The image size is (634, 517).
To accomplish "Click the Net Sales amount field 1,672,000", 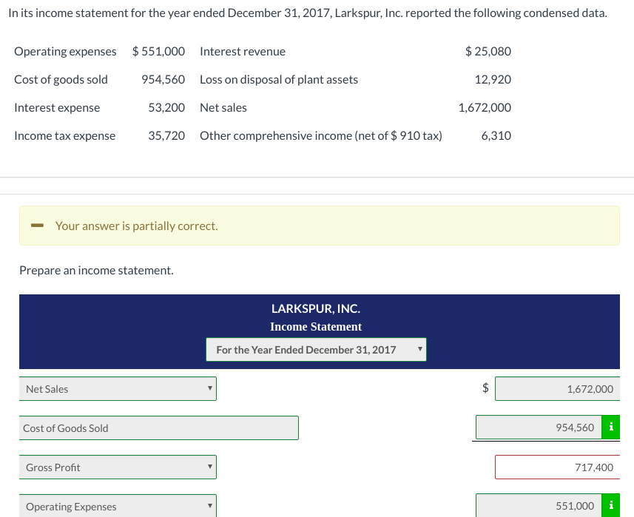I will coord(557,389).
